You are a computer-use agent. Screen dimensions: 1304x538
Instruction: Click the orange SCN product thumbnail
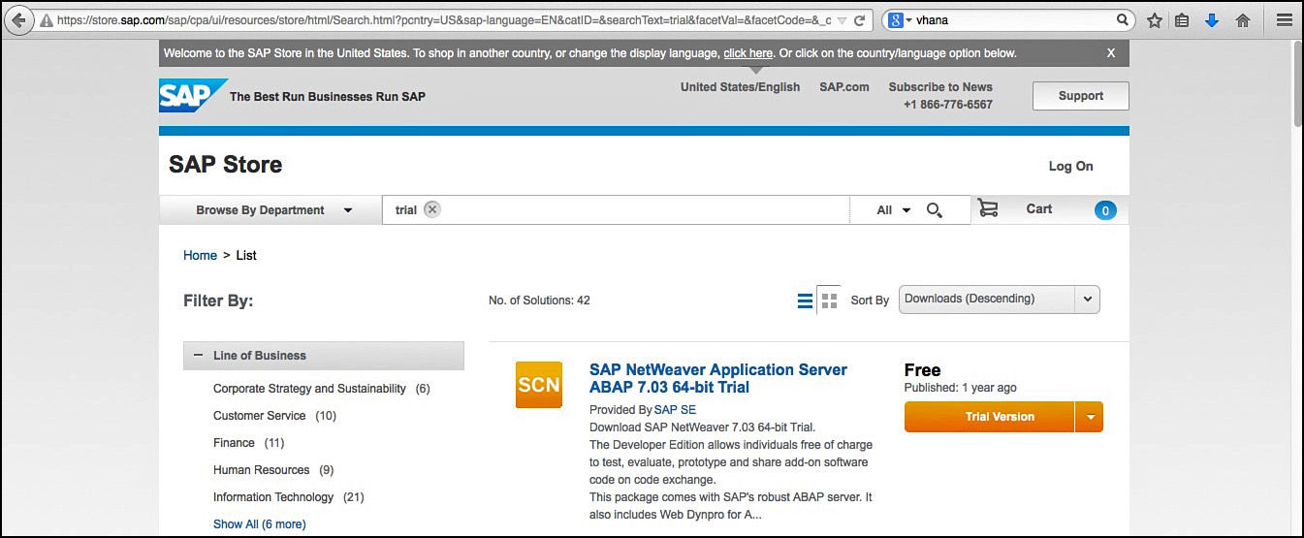click(539, 385)
